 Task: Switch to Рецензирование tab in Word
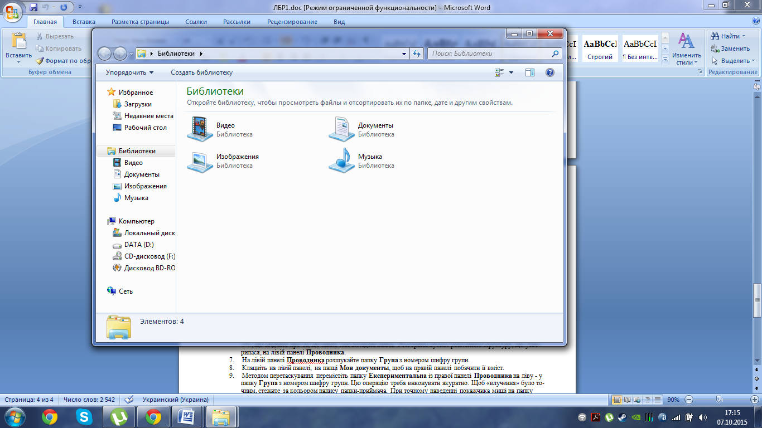tap(292, 22)
